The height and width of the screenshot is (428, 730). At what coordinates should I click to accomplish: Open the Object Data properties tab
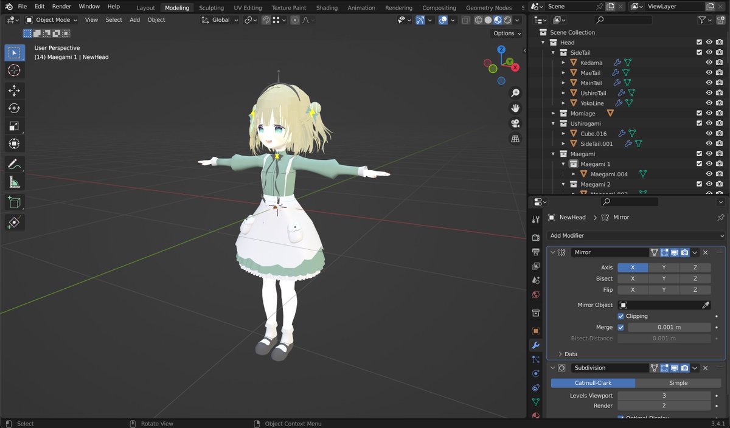tap(536, 402)
